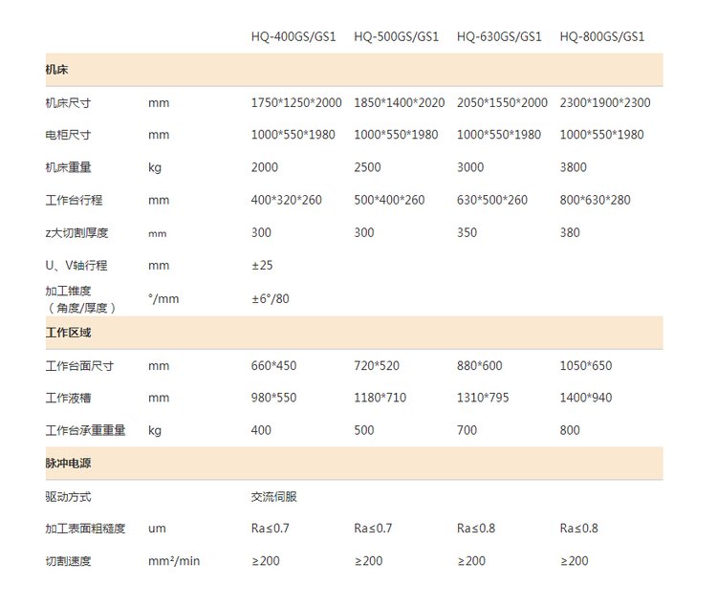Click the ±6°/80 taper value
The image size is (717, 606).
[270, 298]
